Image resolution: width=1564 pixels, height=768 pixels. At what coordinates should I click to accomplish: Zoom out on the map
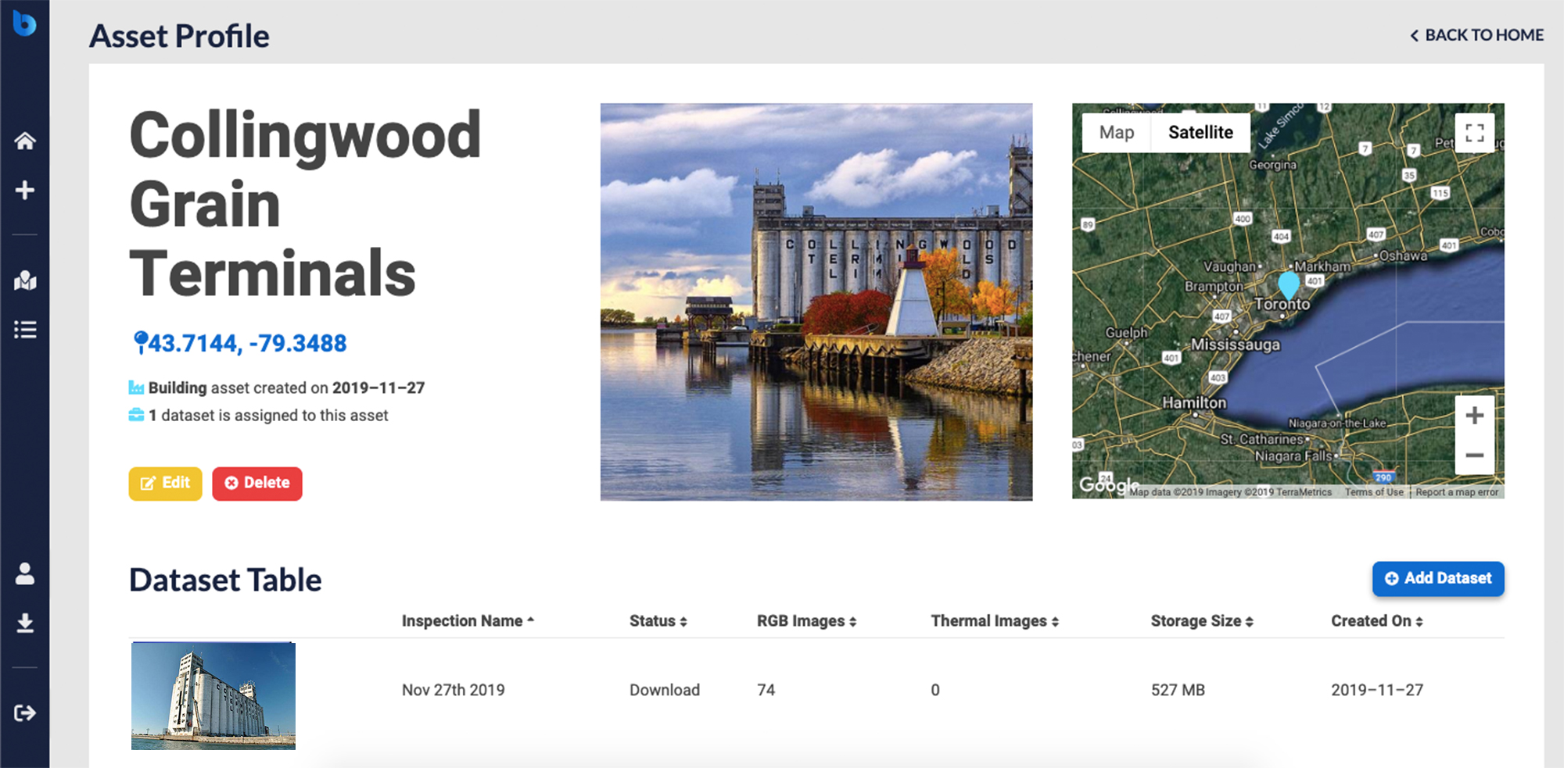tap(1474, 455)
